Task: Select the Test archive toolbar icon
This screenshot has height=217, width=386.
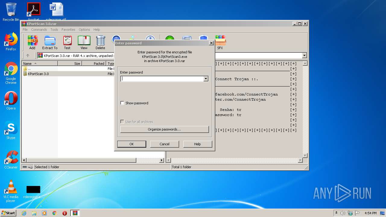Action: pyautogui.click(x=67, y=42)
